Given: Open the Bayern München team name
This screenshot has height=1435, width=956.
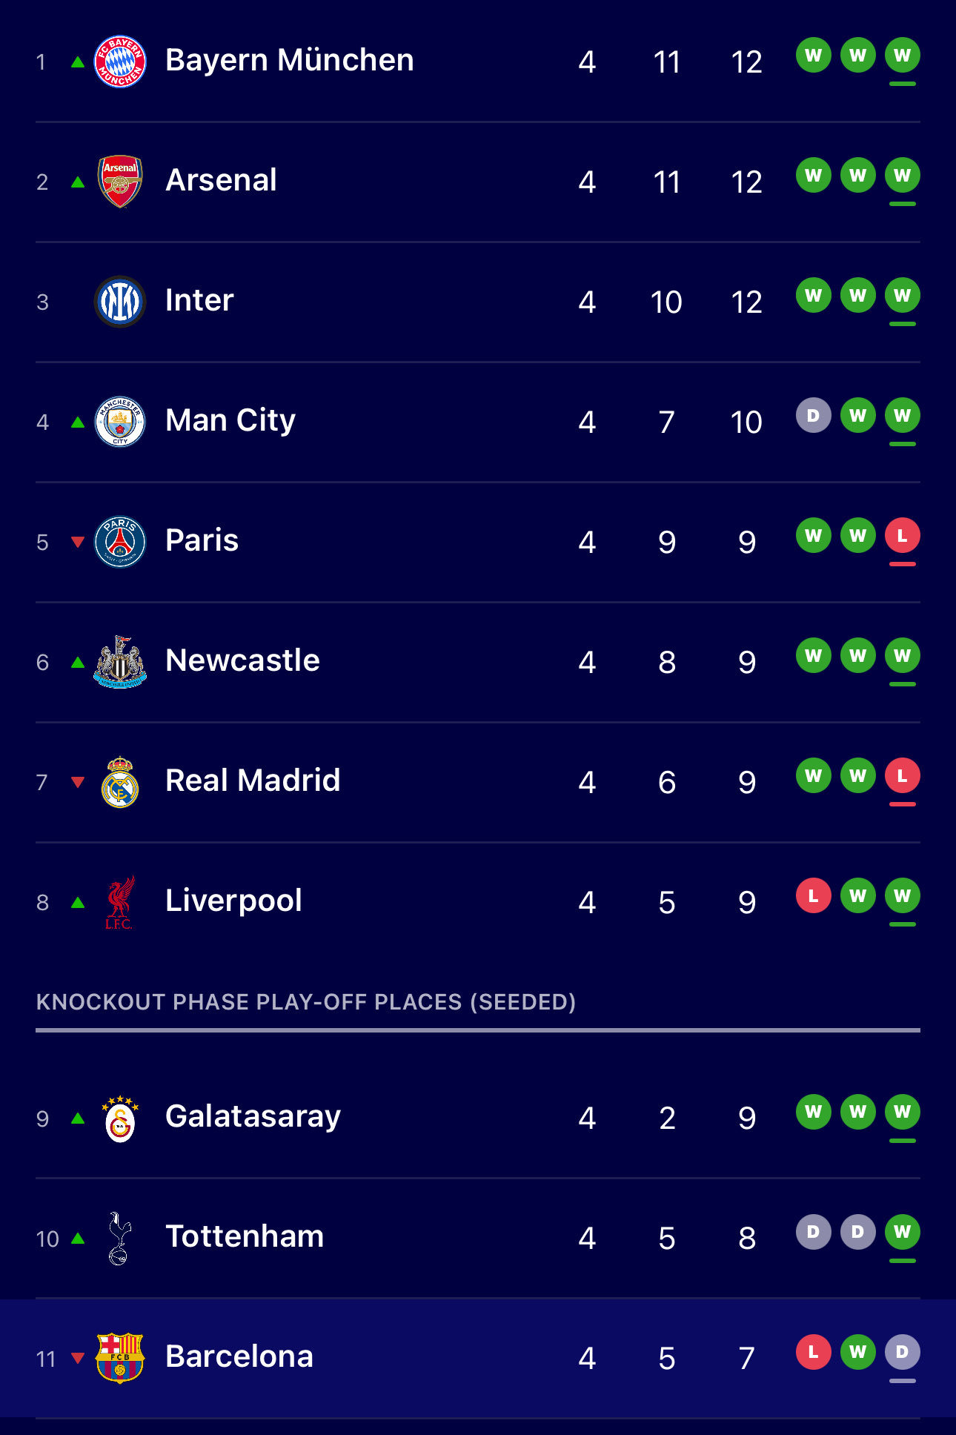Looking at the screenshot, I should (x=289, y=60).
